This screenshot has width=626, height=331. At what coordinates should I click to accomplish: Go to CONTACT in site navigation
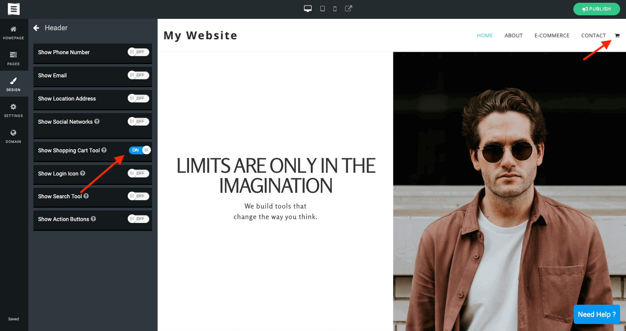[593, 35]
